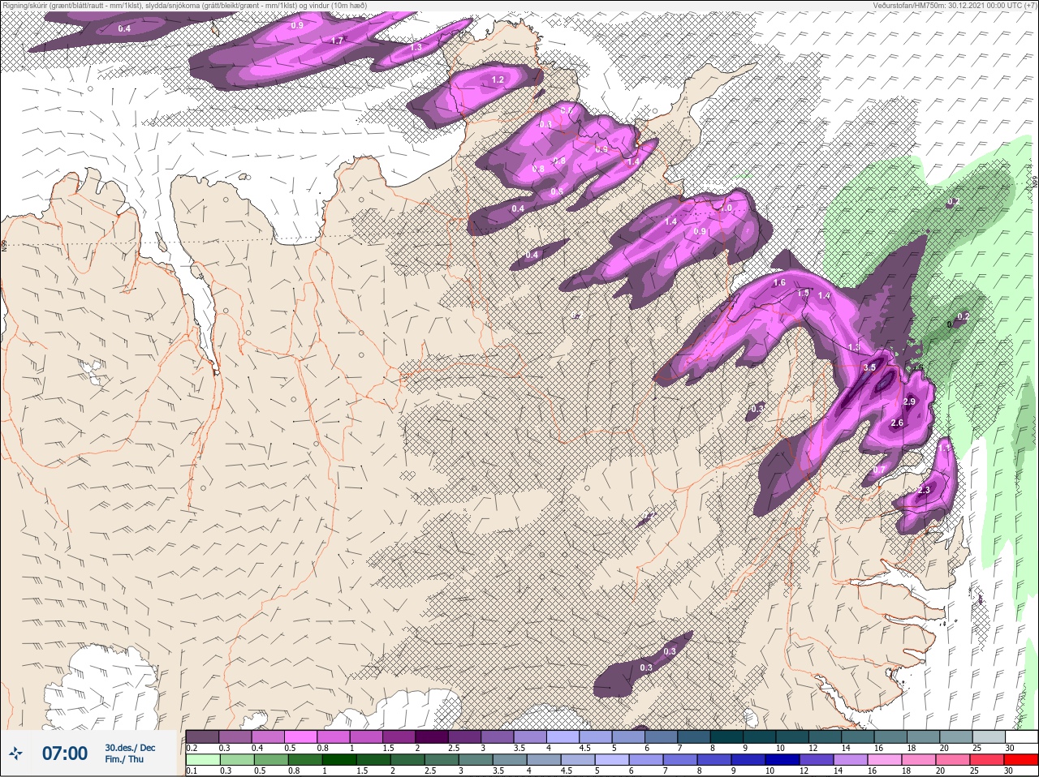Select upper legend swatch between 0.5 and 0.8
The width and height of the screenshot is (1039, 777).
[x=302, y=736]
